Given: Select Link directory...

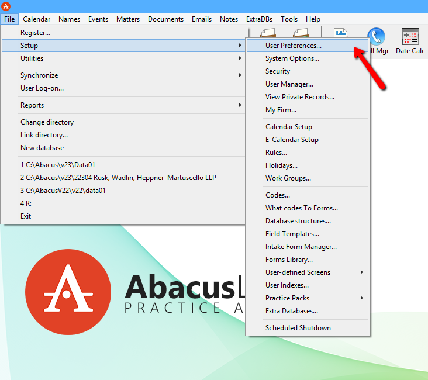Looking at the screenshot, I should (x=123, y=135).
